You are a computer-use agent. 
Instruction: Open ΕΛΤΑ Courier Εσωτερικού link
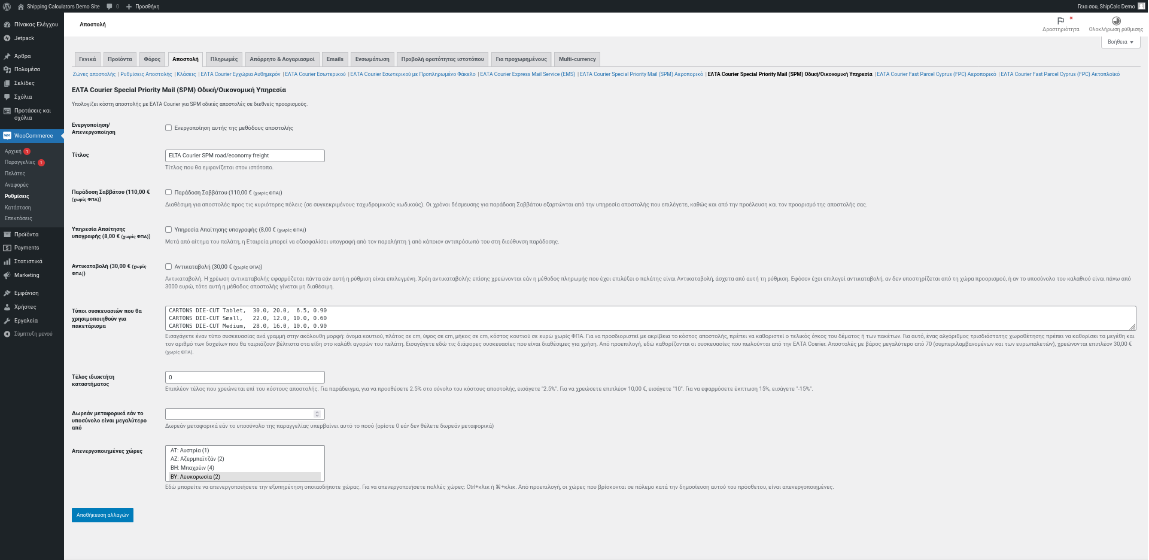[315, 74]
